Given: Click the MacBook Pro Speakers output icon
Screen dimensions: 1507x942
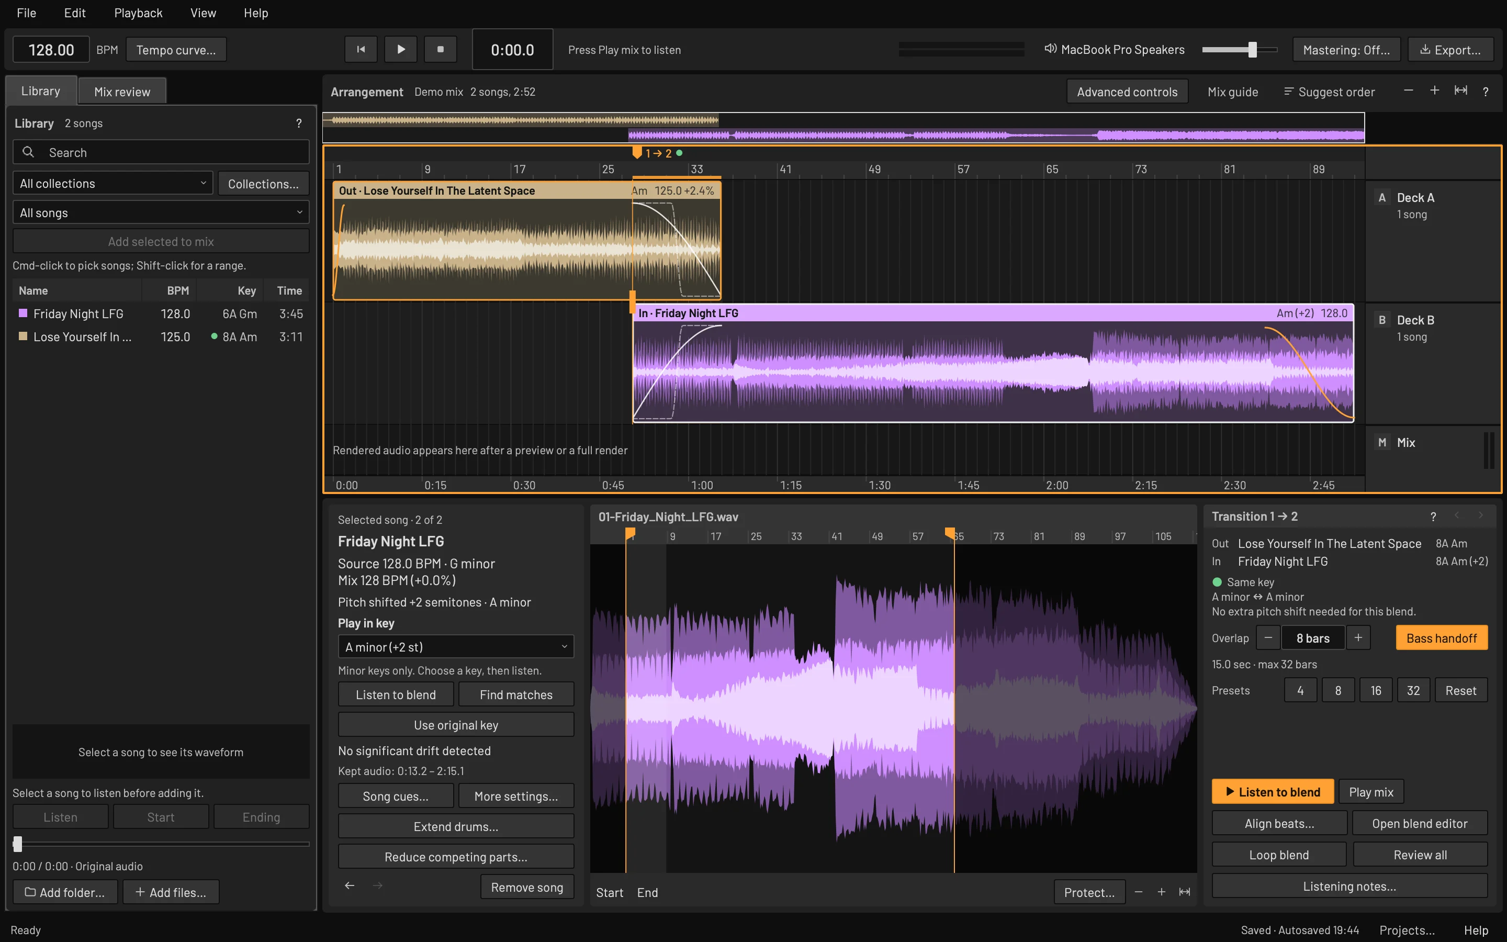Looking at the screenshot, I should (1050, 49).
